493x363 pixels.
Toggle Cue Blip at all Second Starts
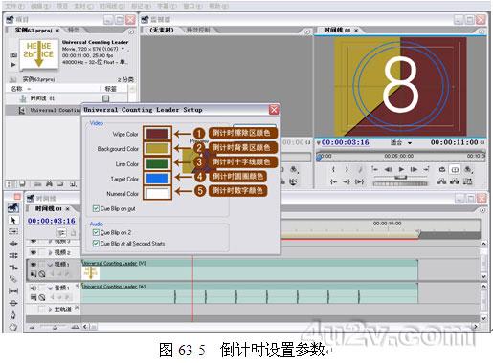pos(96,244)
